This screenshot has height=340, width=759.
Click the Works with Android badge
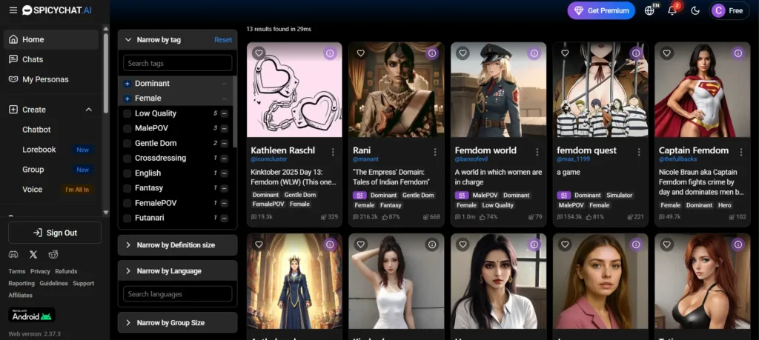pyautogui.click(x=32, y=315)
